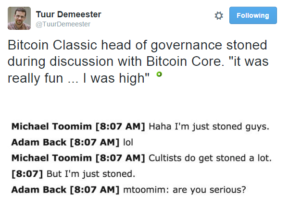This screenshot has height=208, width=289.
Task: Click the word "governance" in tweet
Action: pos(187,45)
